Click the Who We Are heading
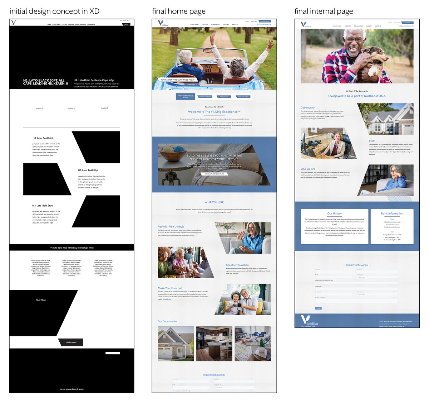Screen dimensions: 429x408 (x=308, y=169)
